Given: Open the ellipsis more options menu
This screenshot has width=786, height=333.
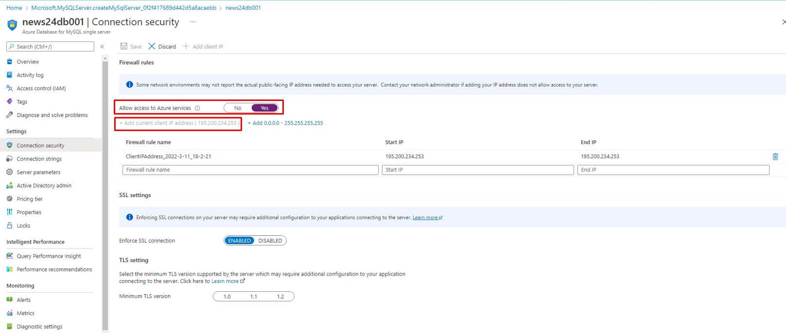Looking at the screenshot, I should pos(192,22).
